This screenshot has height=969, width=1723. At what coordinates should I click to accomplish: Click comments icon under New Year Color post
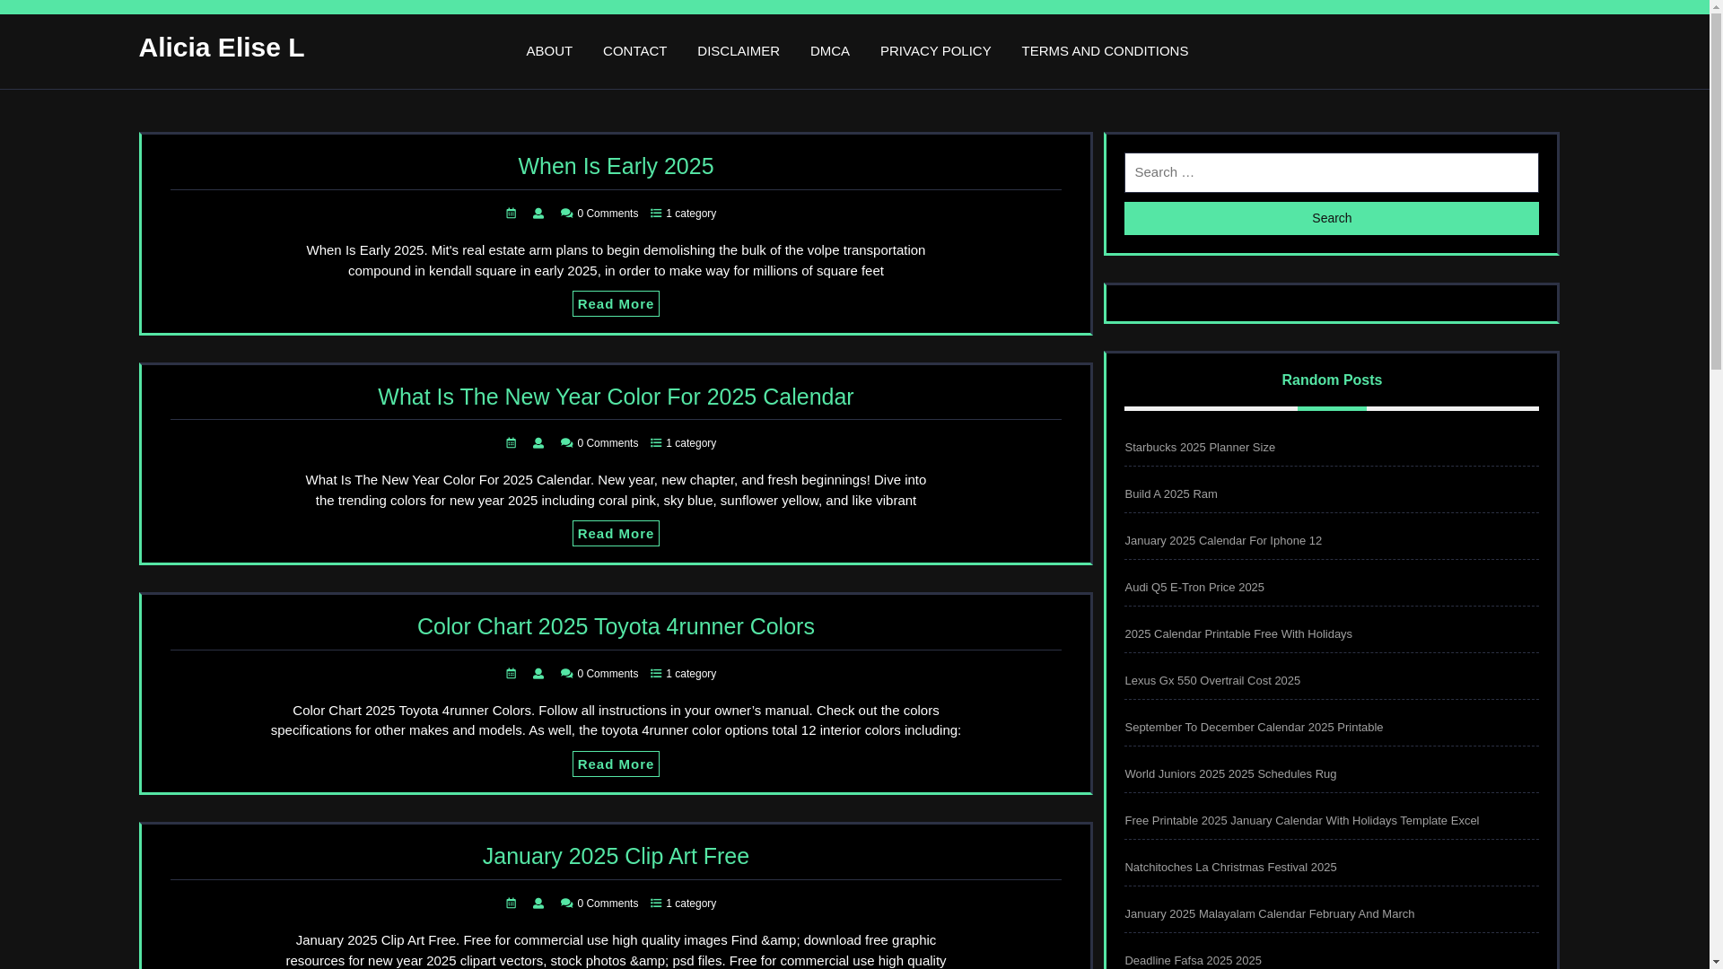566,443
